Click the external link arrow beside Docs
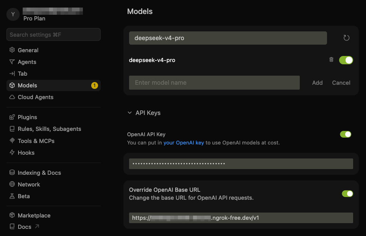This screenshot has width=366, height=236. (37, 226)
